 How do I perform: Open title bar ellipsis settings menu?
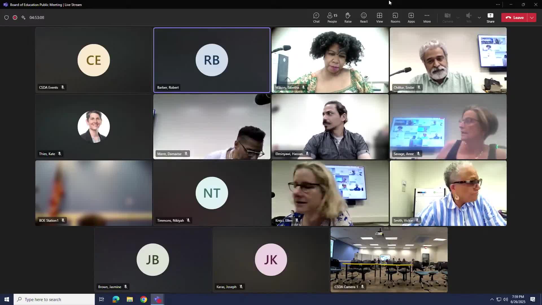498,5
